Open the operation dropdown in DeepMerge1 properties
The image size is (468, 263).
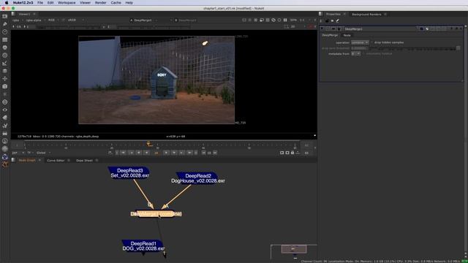(x=360, y=42)
